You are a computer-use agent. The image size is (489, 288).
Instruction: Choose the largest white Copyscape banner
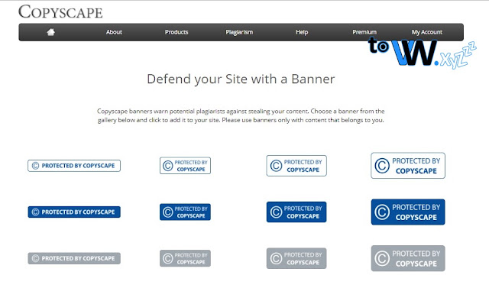(x=408, y=166)
